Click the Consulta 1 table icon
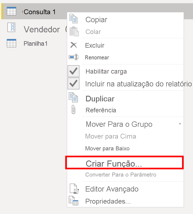 (x=11, y=12)
